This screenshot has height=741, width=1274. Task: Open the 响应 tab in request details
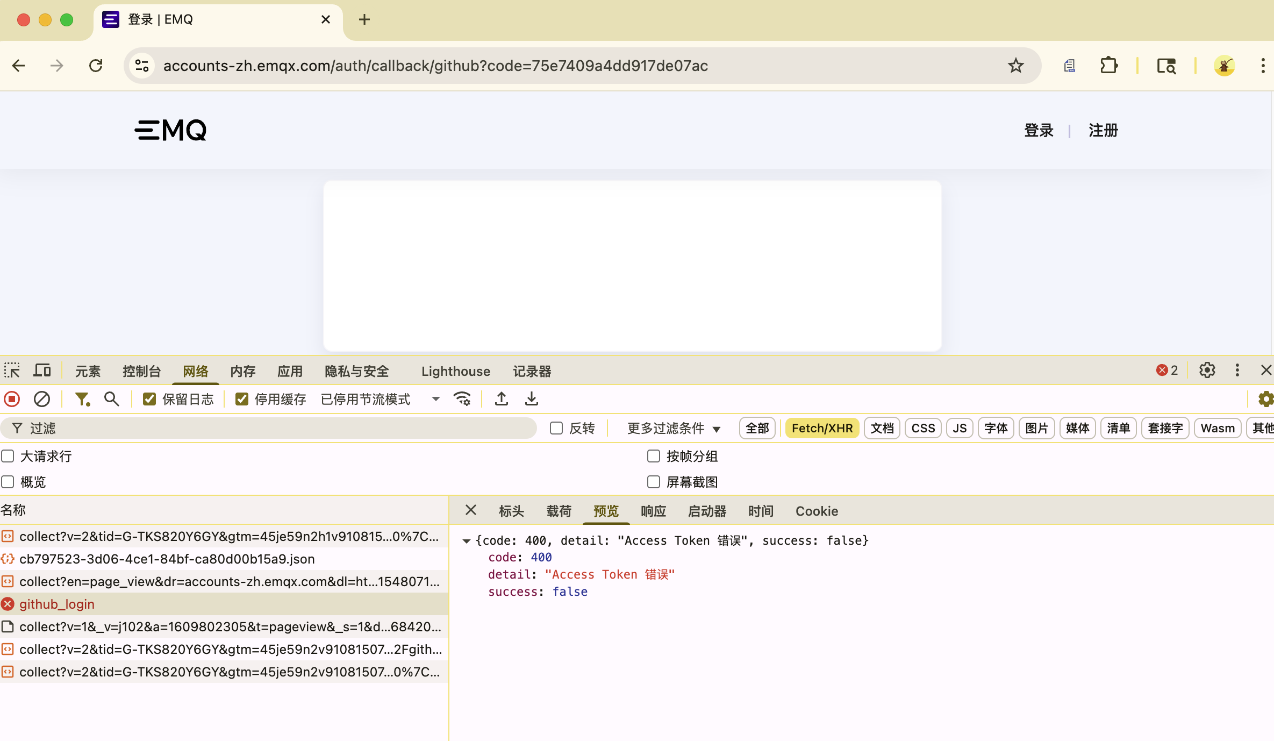click(x=653, y=511)
